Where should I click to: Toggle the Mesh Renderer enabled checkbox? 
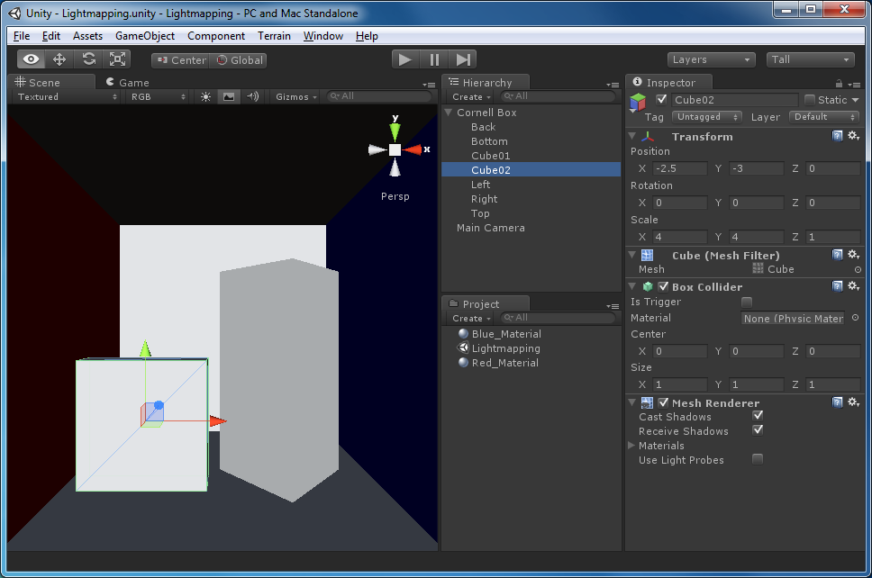pyautogui.click(x=663, y=402)
